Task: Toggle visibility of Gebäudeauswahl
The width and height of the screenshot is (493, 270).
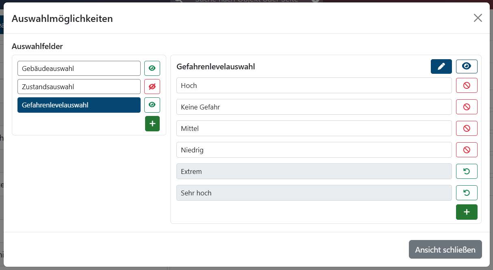Action: [x=152, y=69]
